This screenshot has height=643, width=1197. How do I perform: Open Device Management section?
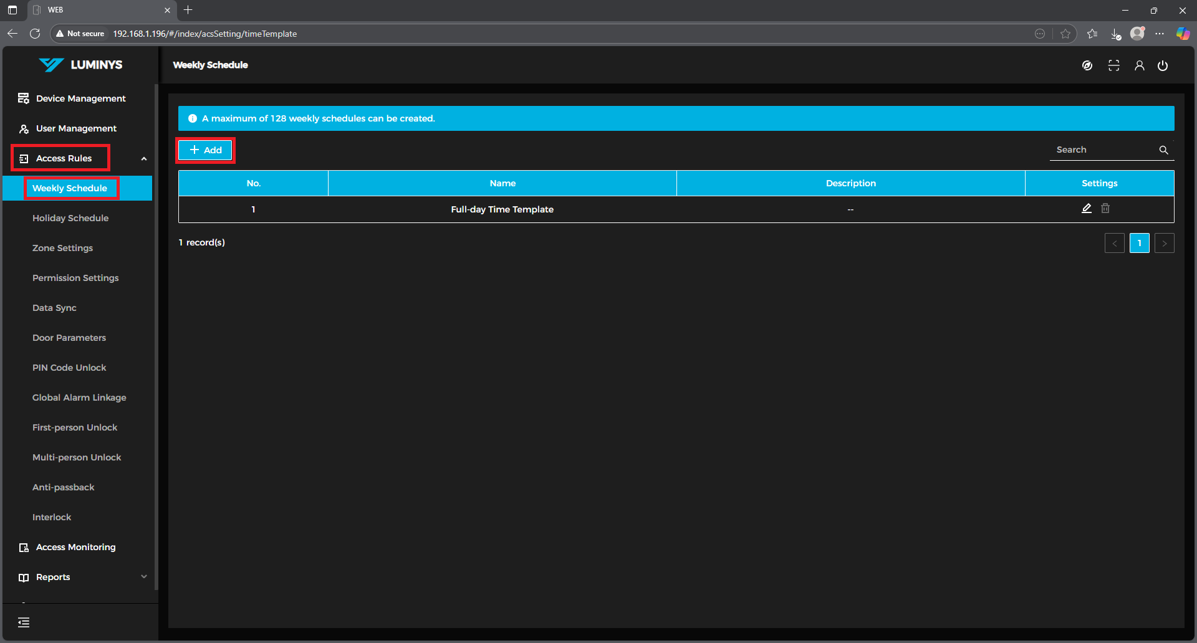[x=80, y=98]
